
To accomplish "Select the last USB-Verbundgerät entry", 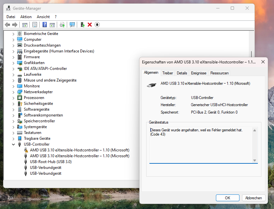I will click(x=46, y=173).
